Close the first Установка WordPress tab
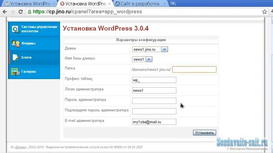273x153 pixels. click(54, 4)
